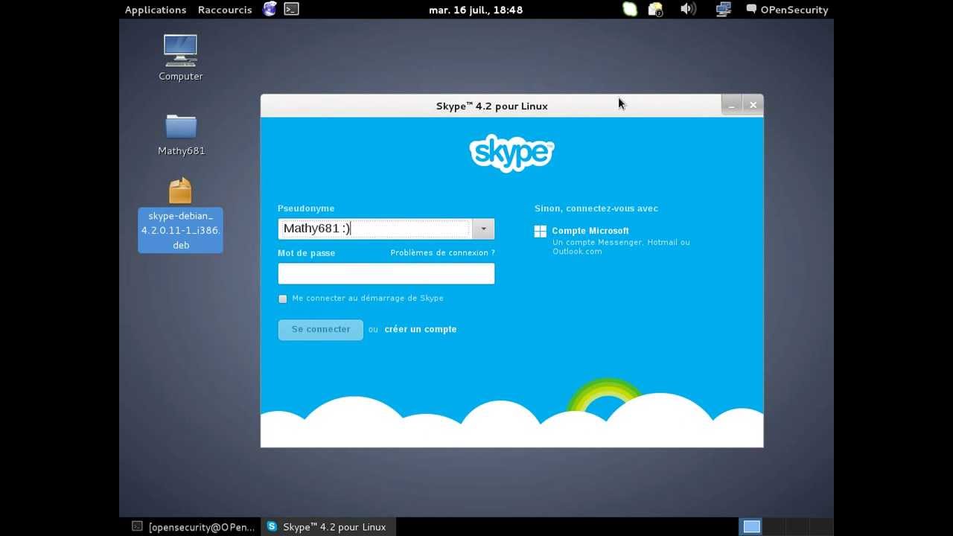This screenshot has height=536, width=953.
Task: Click the notes tray icon
Action: (x=655, y=10)
